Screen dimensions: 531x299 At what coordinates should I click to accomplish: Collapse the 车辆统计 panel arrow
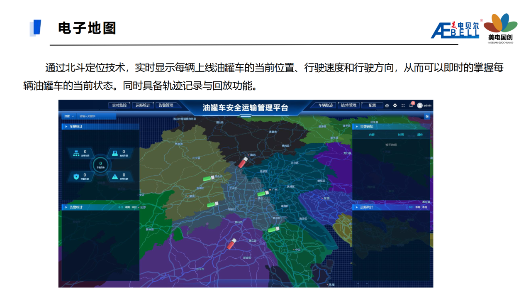coord(66,126)
